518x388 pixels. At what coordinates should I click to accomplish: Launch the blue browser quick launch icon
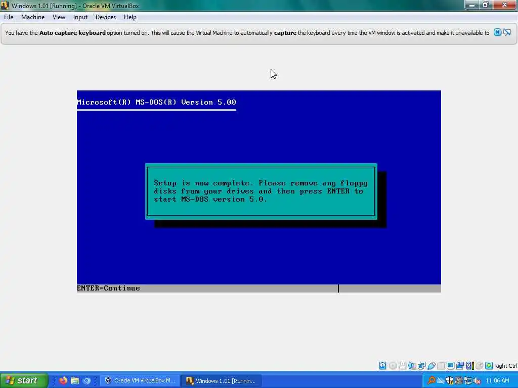pos(87,380)
